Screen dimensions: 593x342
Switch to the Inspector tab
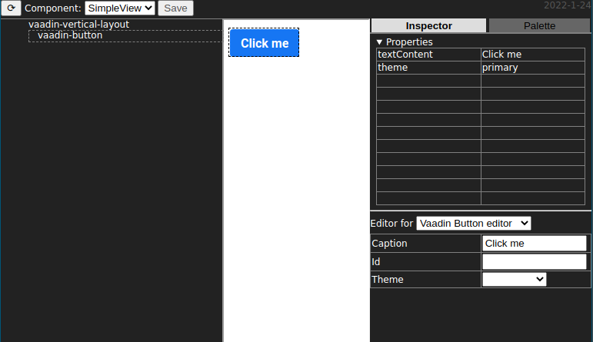tap(428, 25)
